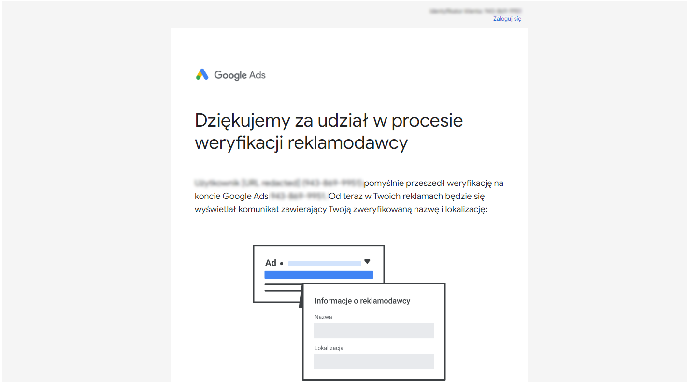This screenshot has height=382, width=687.
Task: Click the 'Ad' label in the illustration
Action: click(x=271, y=263)
